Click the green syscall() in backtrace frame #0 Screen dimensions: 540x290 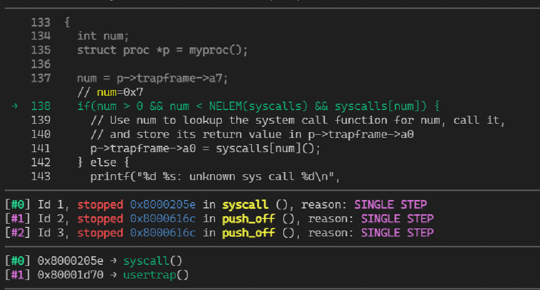pyautogui.click(x=152, y=261)
